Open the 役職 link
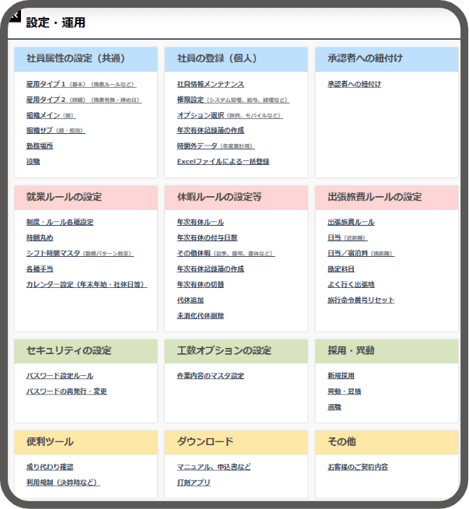 33,161
